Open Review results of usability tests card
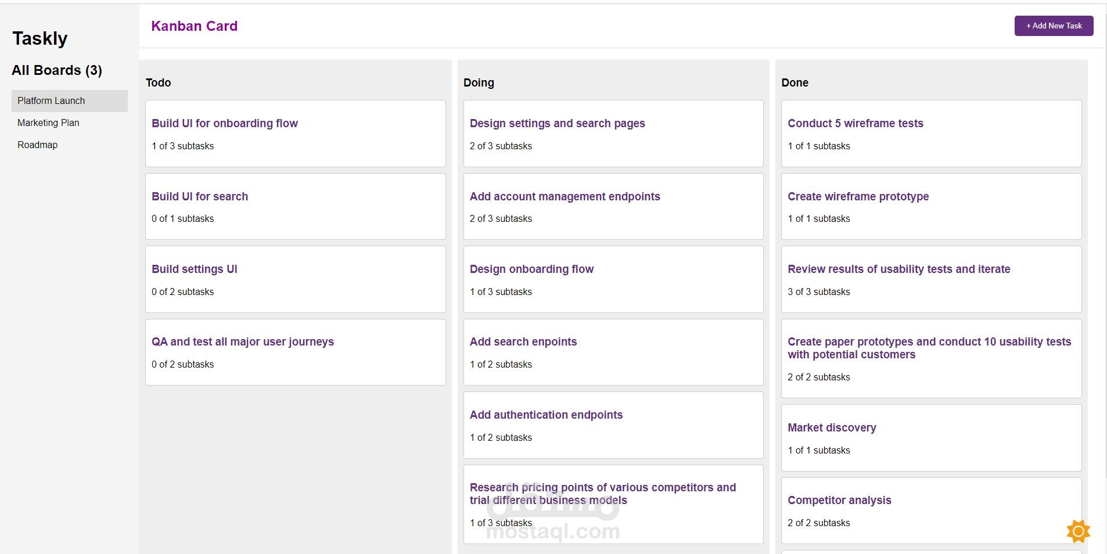The width and height of the screenshot is (1107, 554). [x=931, y=279]
